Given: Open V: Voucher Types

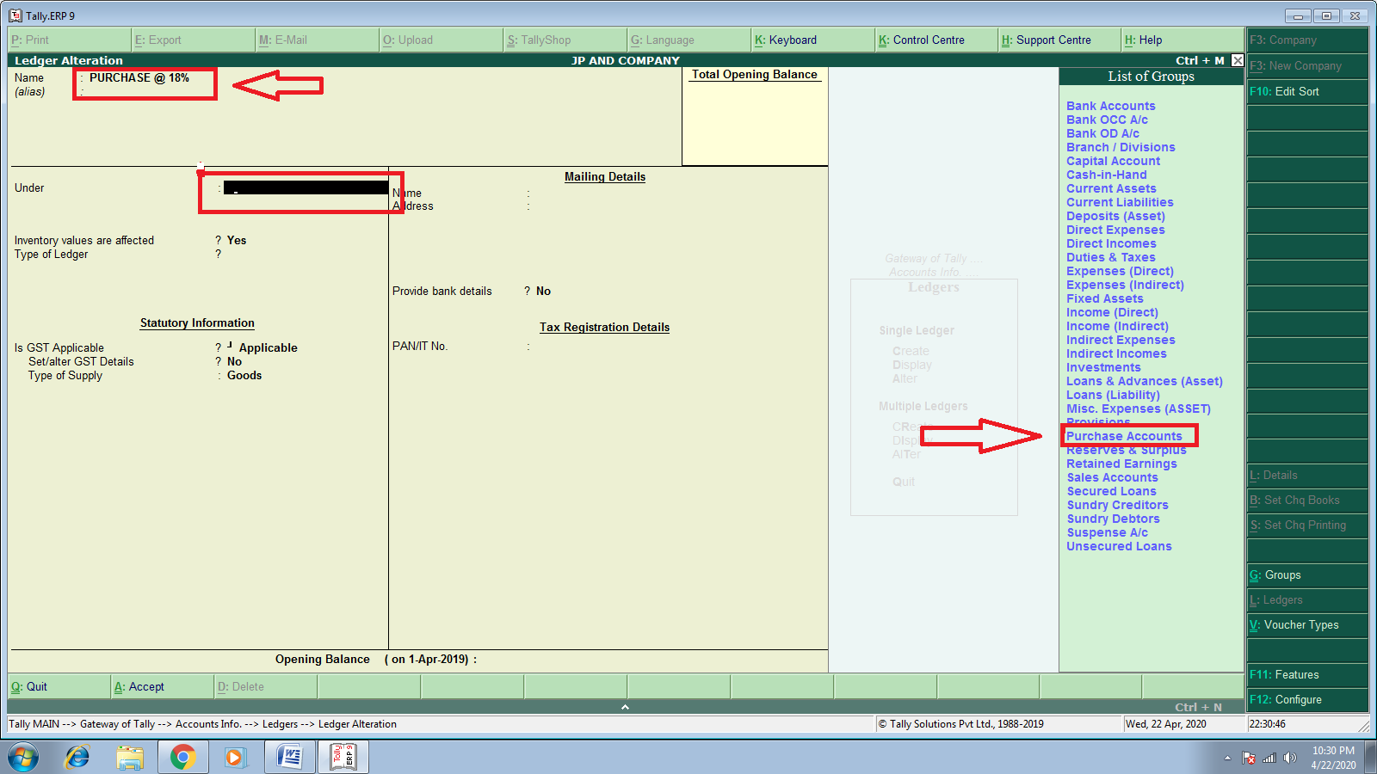Looking at the screenshot, I should pos(1307,624).
